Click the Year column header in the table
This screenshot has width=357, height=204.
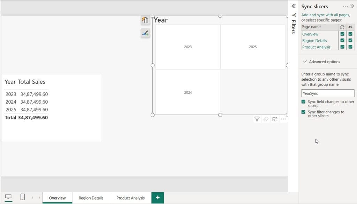click(10, 82)
